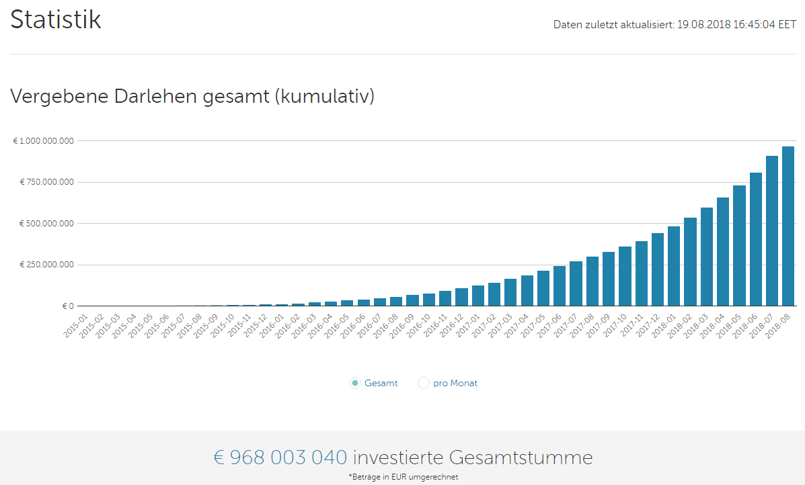Select the Gesamt radio button
805x485 pixels.
coord(355,384)
